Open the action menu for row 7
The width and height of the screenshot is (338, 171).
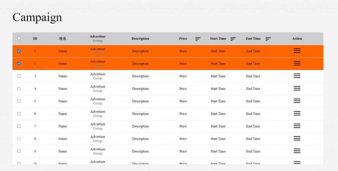[297, 126]
